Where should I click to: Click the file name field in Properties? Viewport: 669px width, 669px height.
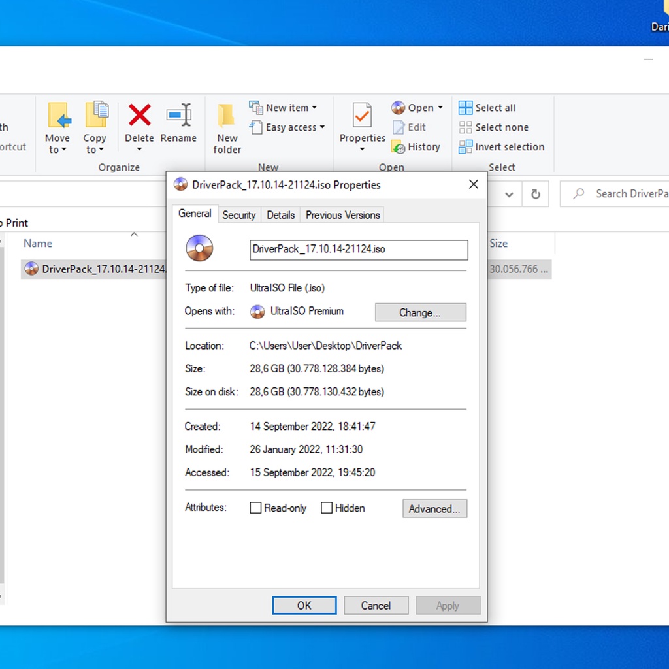coord(359,250)
